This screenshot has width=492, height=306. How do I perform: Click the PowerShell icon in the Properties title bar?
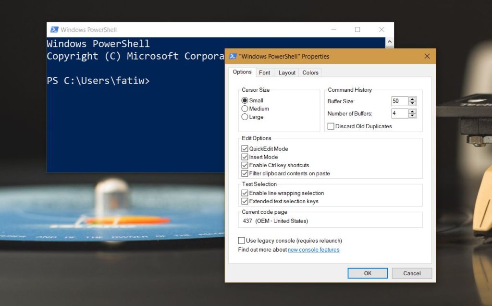pos(233,56)
